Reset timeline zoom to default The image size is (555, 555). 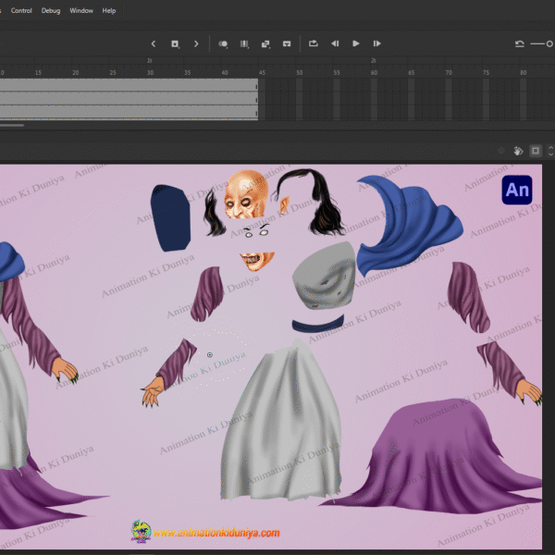point(520,43)
